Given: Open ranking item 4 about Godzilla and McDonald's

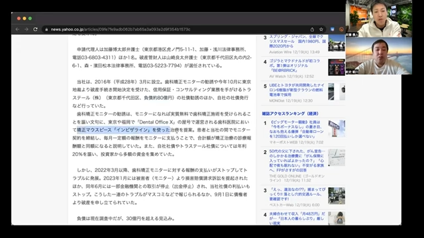Looking at the screenshot, I should (x=294, y=65).
